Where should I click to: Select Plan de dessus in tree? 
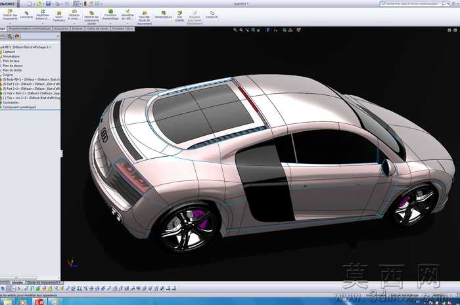pos(12,66)
